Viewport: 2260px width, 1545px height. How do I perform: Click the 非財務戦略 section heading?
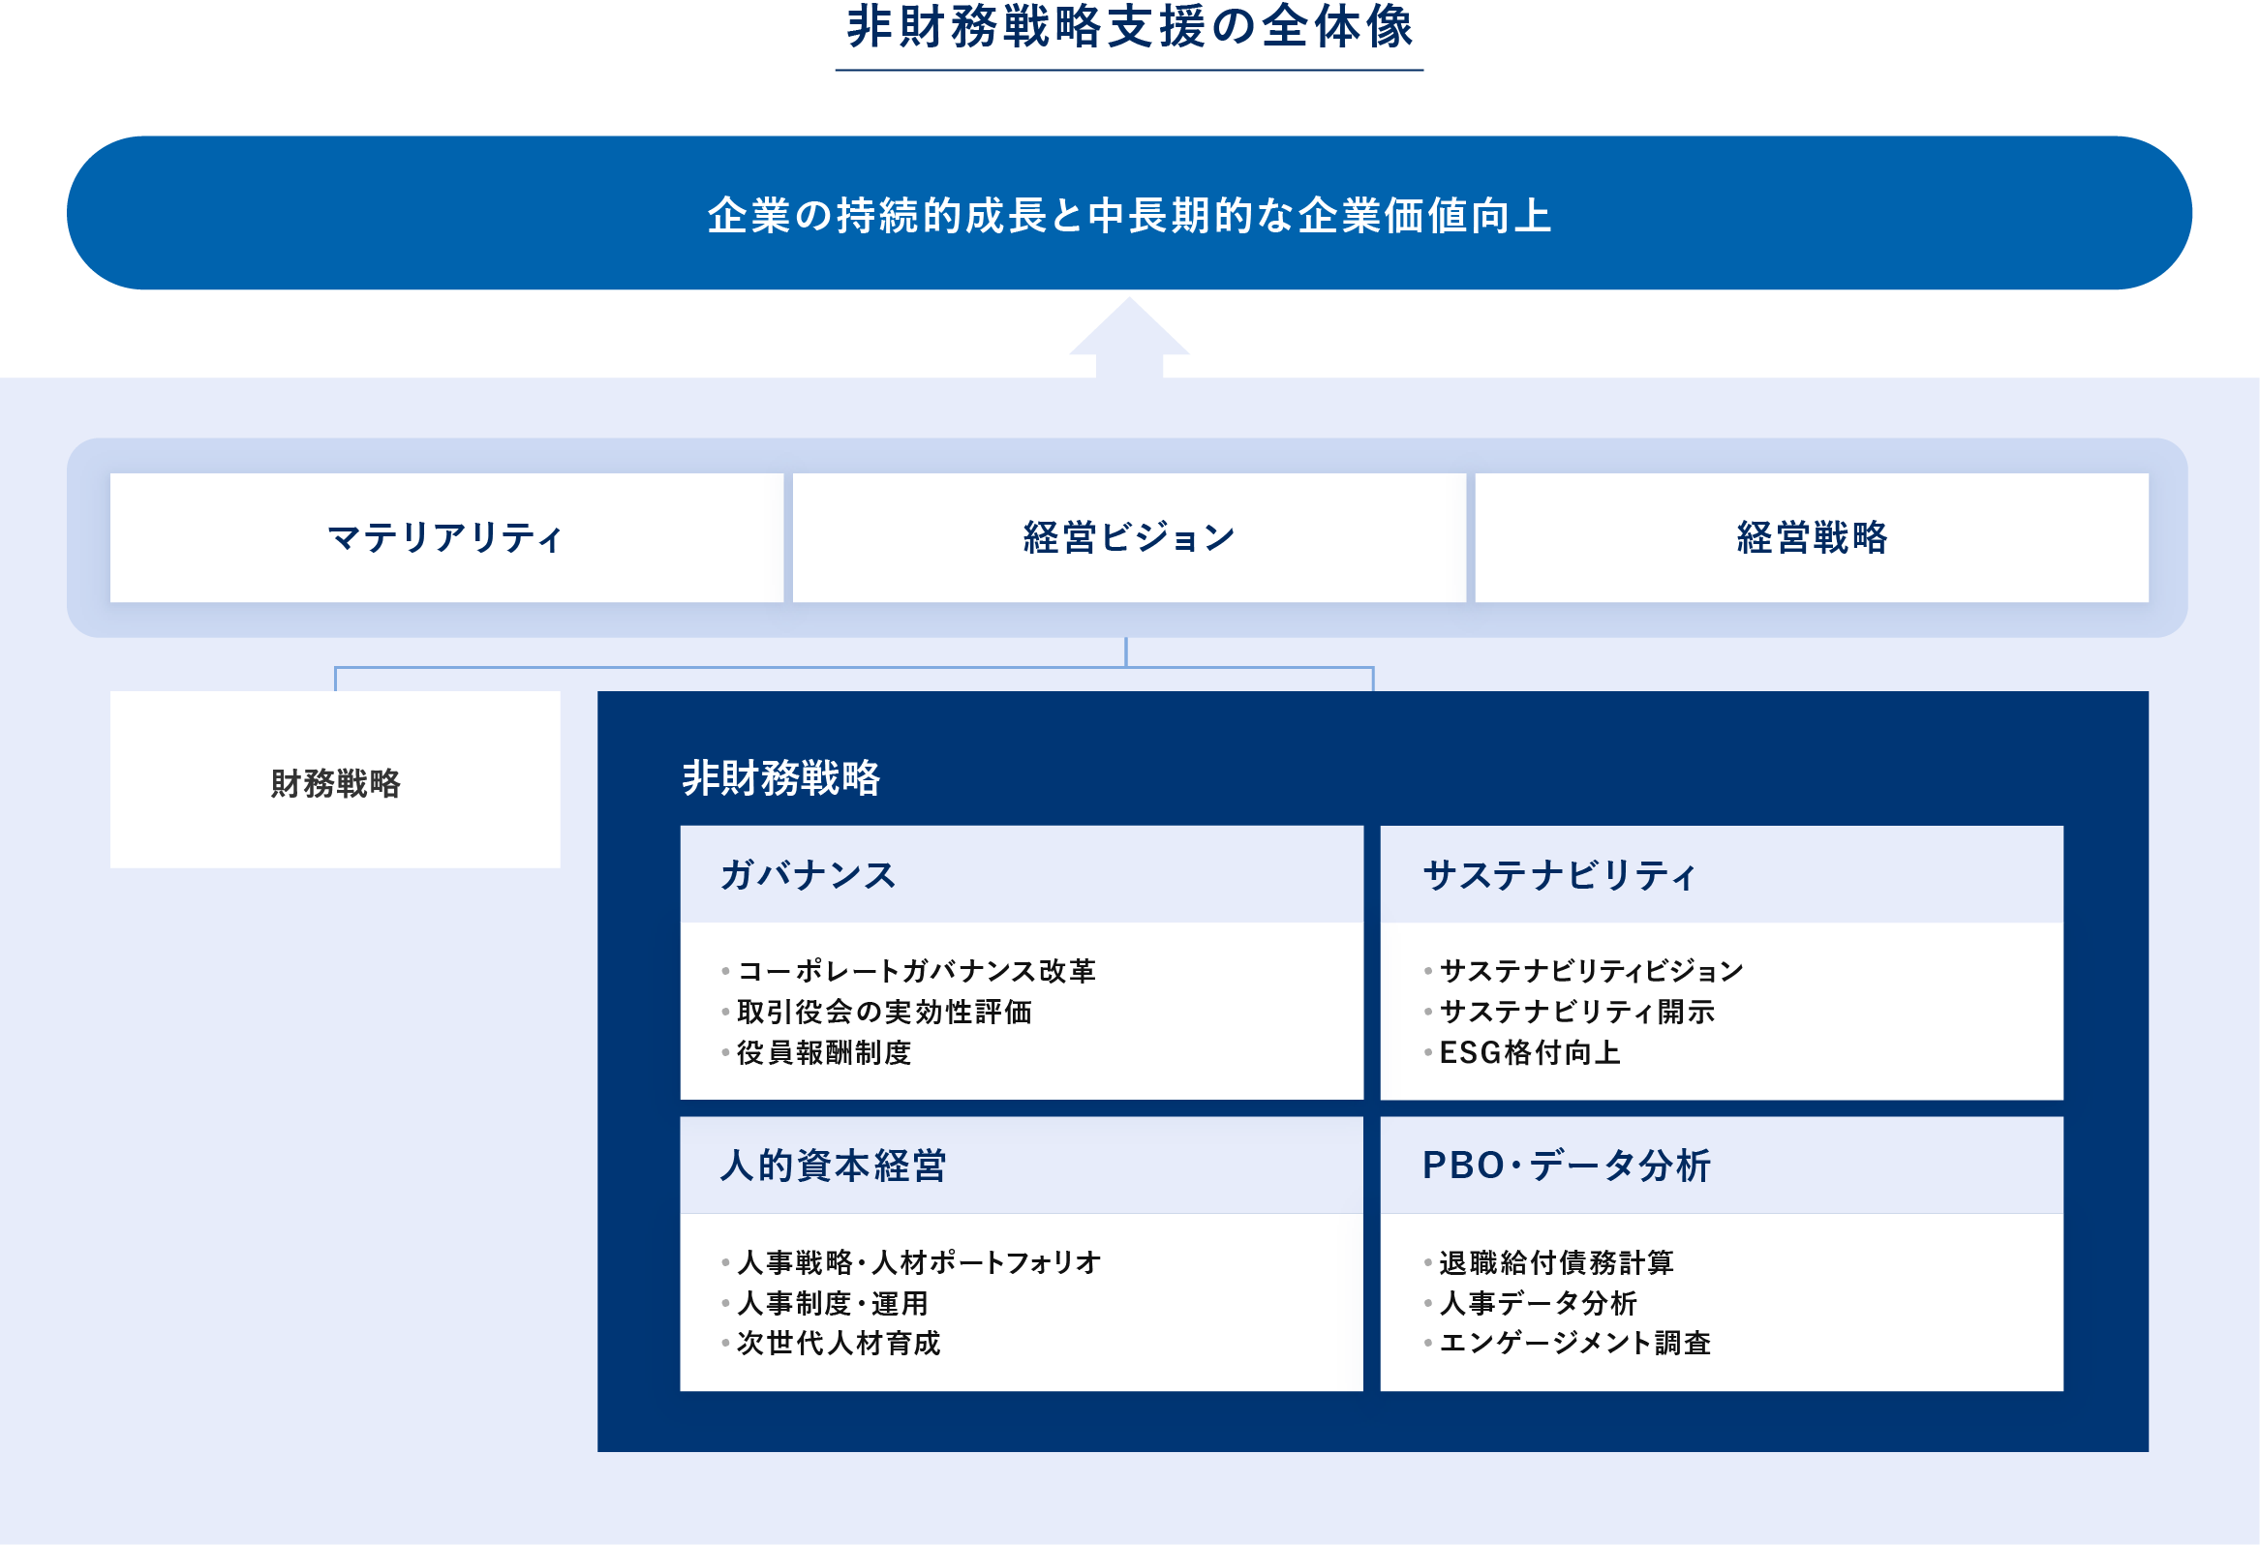[x=780, y=778]
